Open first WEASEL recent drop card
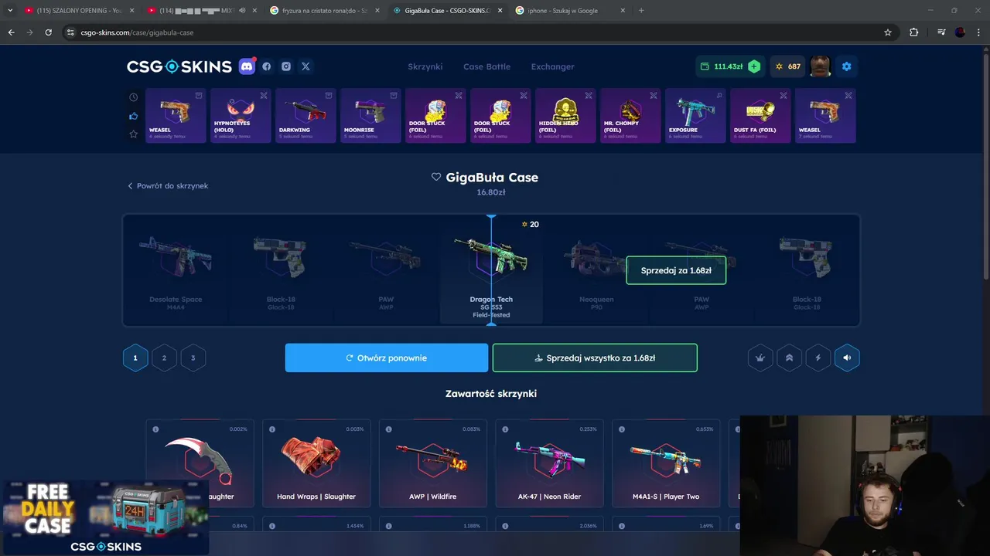990x556 pixels. 176,116
